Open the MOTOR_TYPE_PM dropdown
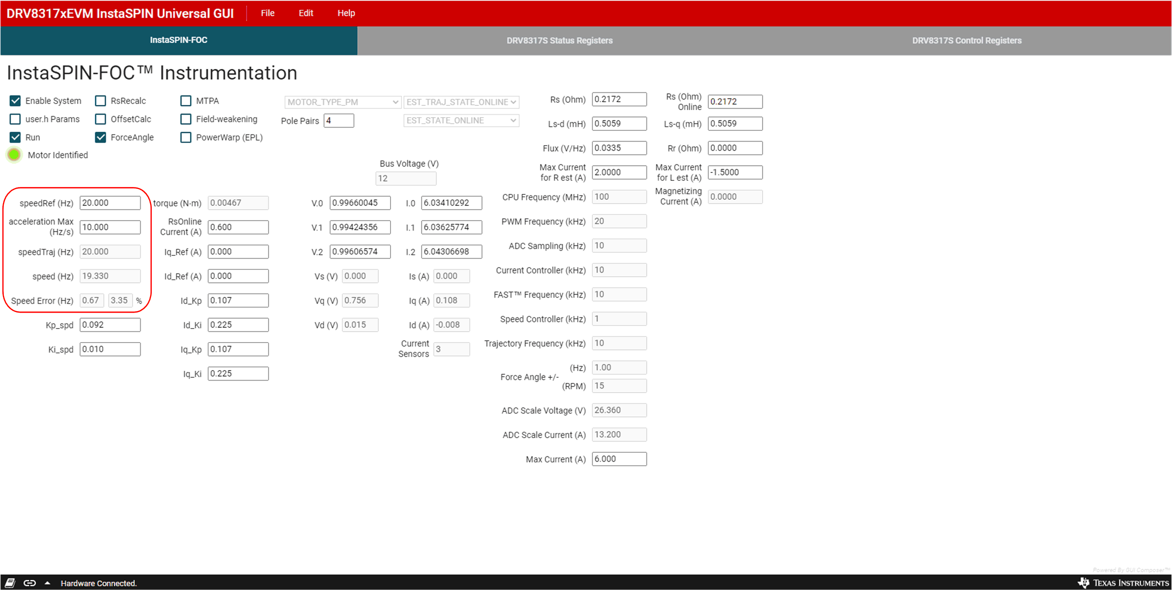Image resolution: width=1172 pixels, height=590 pixels. tap(343, 102)
